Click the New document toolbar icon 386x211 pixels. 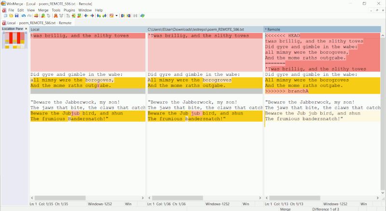(5, 15)
